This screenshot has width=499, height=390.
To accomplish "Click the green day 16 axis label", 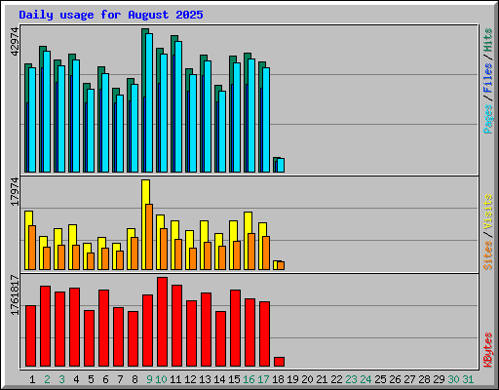I will click(249, 379).
